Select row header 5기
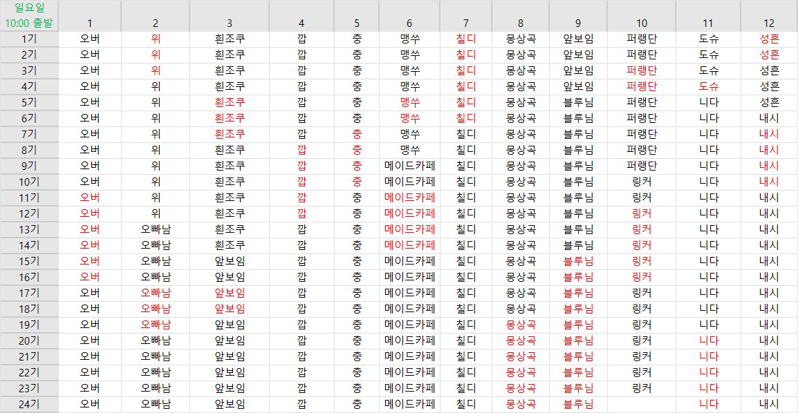This screenshot has height=413, width=798. pyautogui.click(x=29, y=102)
